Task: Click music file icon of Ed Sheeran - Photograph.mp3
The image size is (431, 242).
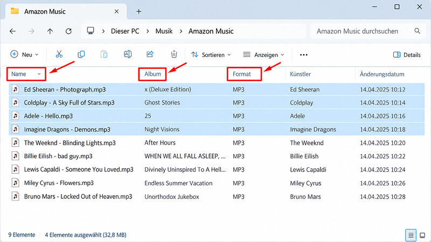Action: (x=16, y=89)
